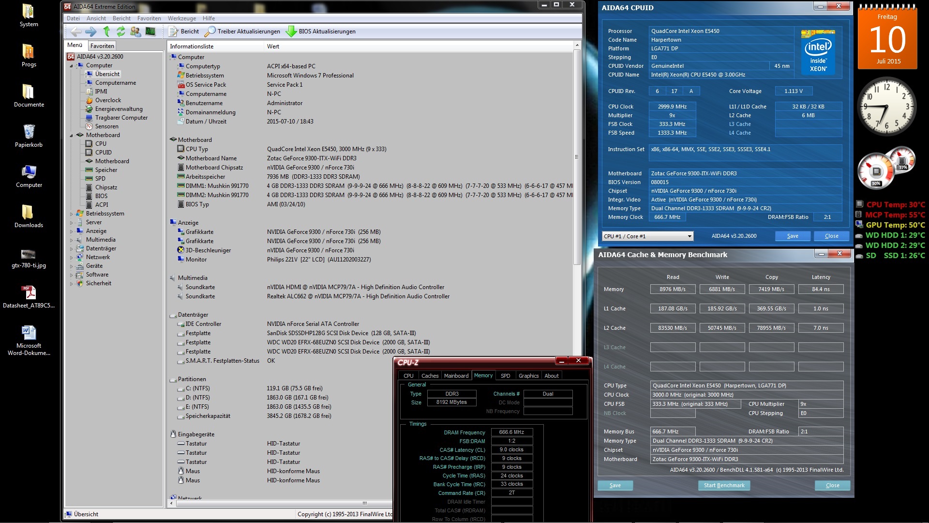Click the blue forward arrow toolbar icon

pyautogui.click(x=90, y=31)
